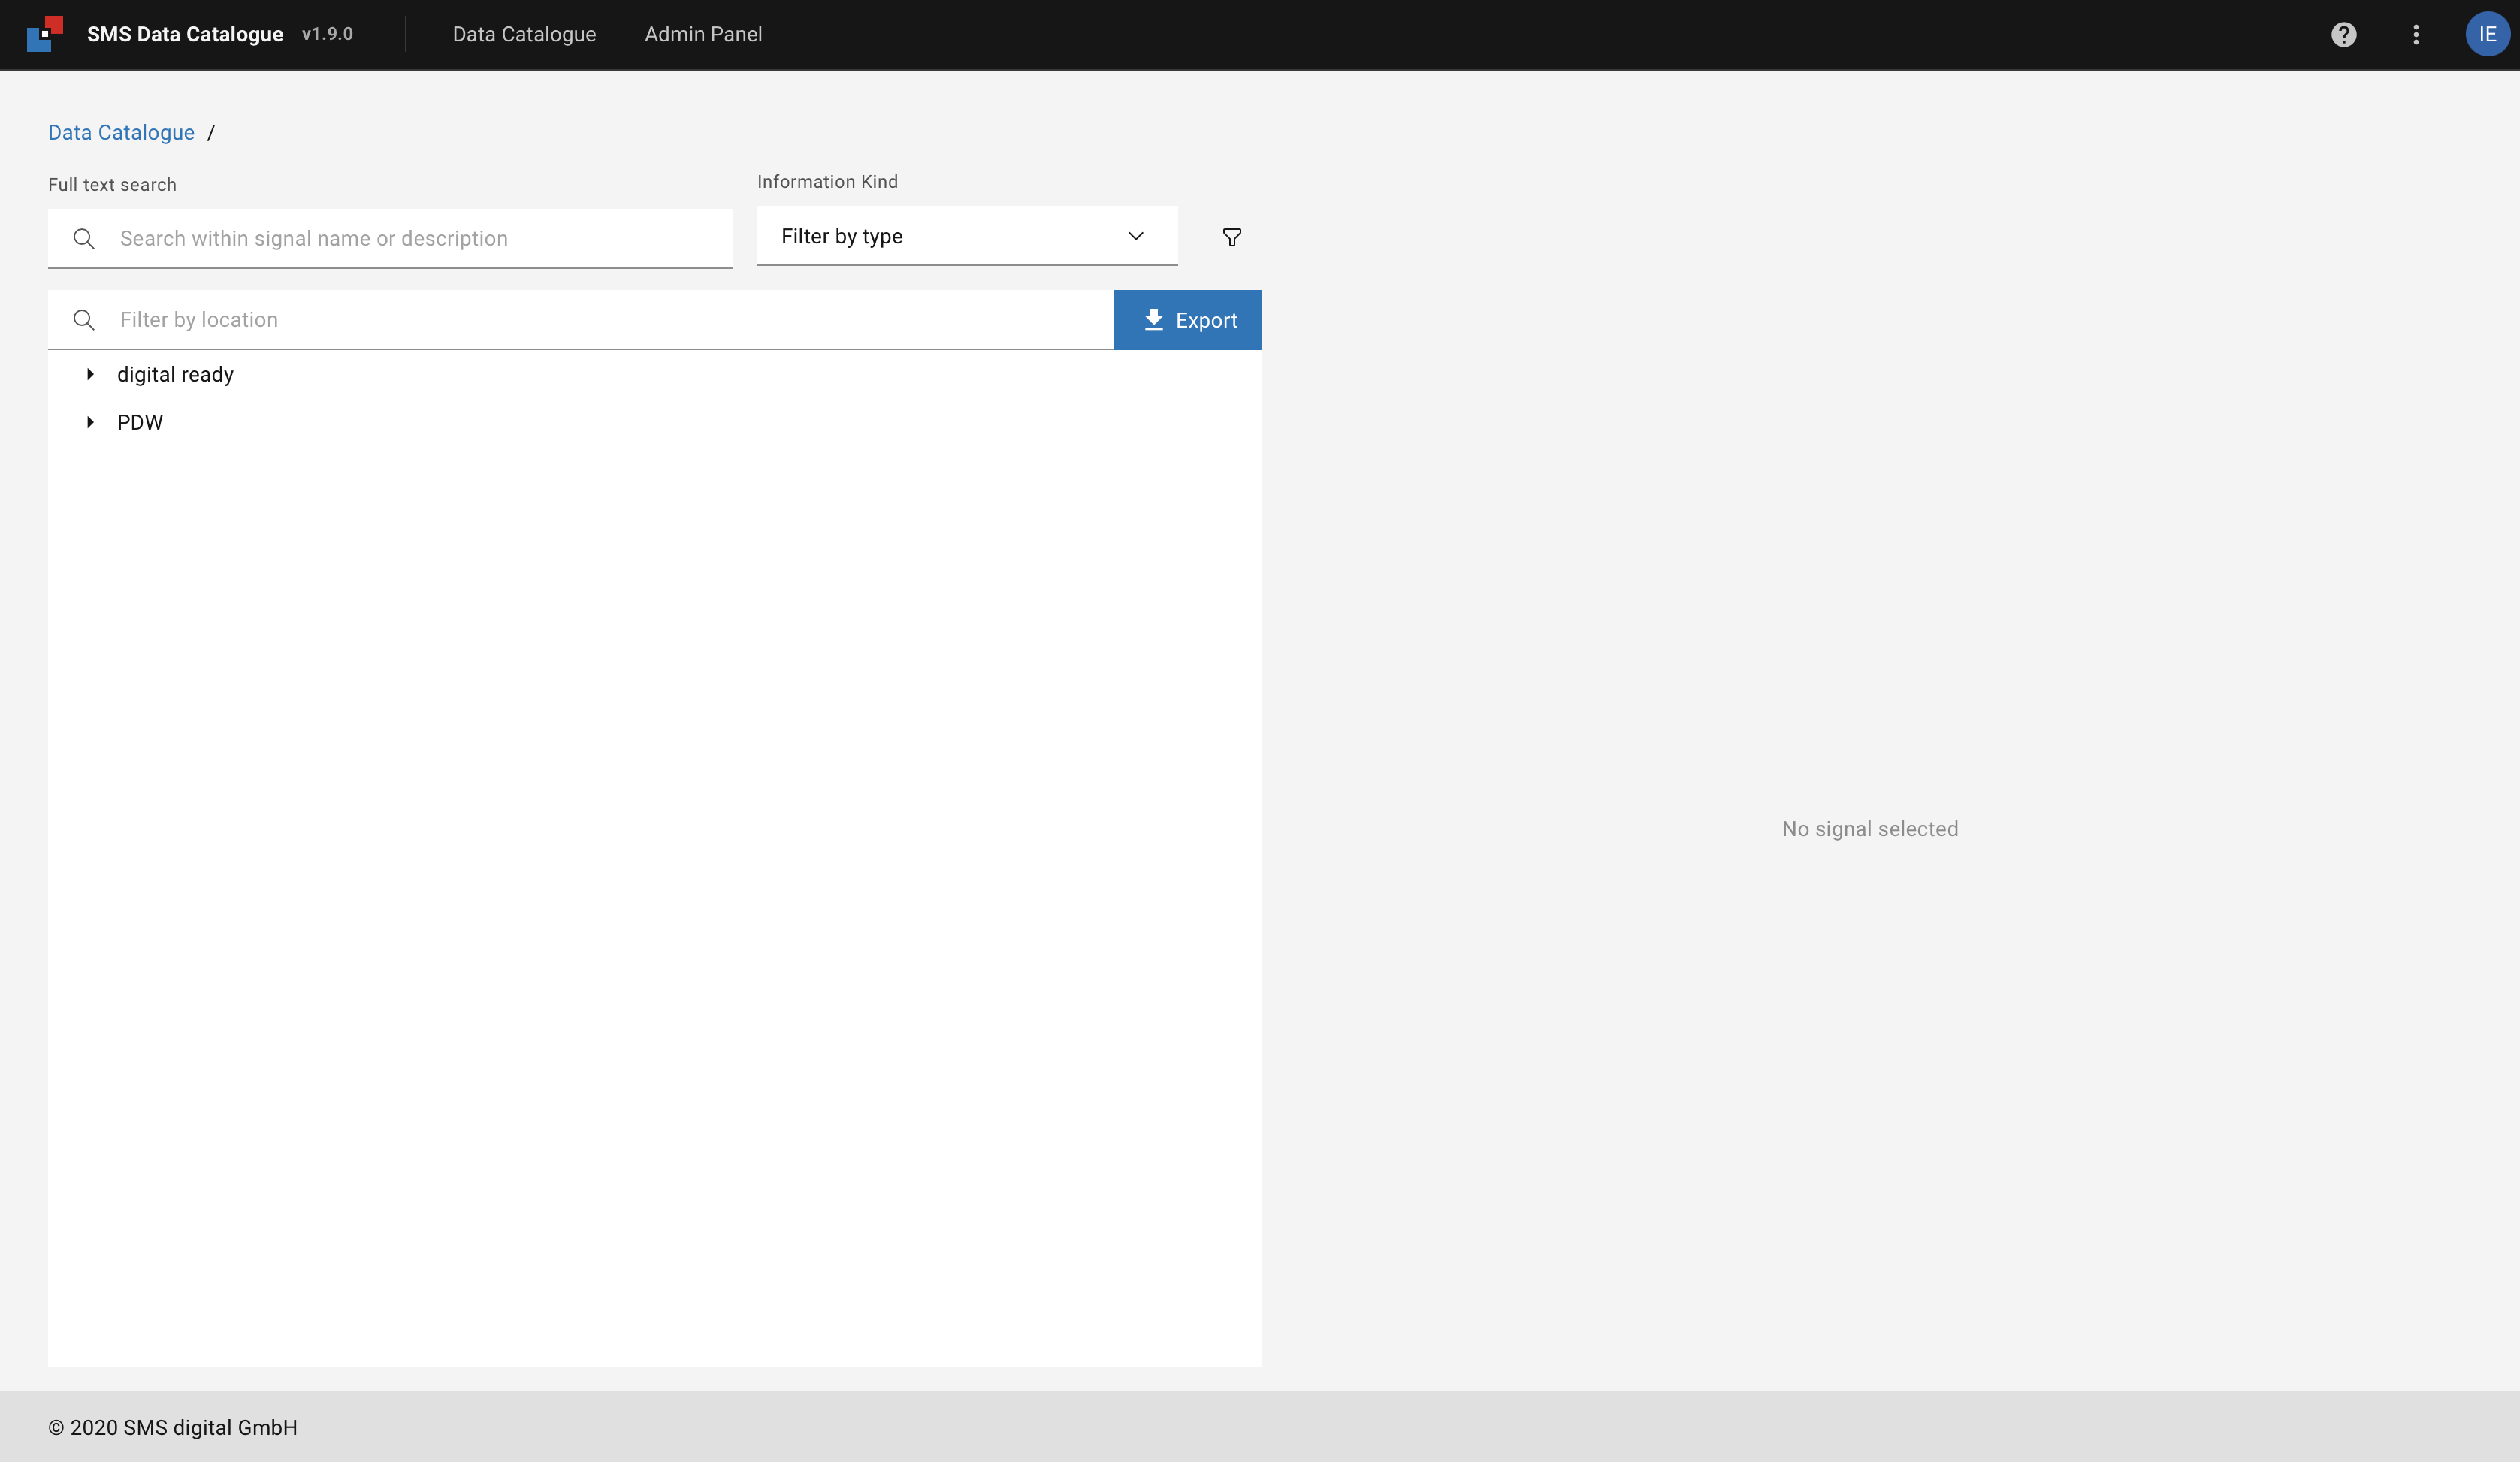2520x1462 pixels.
Task: Open the Admin Panel menu item
Action: tap(703, 35)
